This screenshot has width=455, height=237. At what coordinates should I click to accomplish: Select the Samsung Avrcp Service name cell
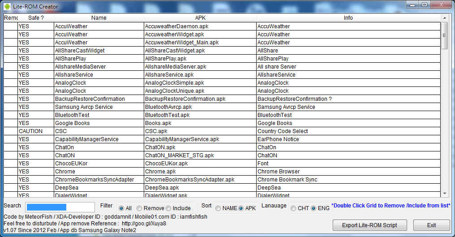[x=99, y=107]
